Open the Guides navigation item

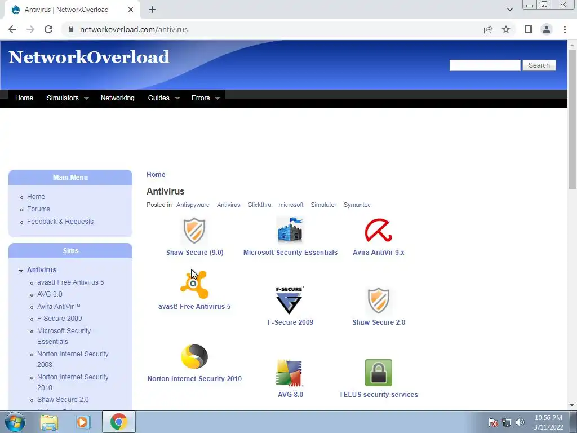pyautogui.click(x=158, y=98)
